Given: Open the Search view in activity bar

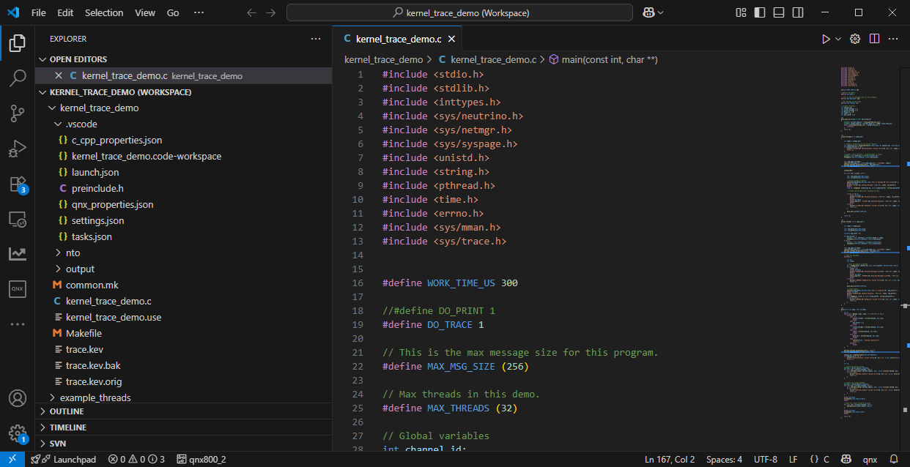Looking at the screenshot, I should point(18,78).
